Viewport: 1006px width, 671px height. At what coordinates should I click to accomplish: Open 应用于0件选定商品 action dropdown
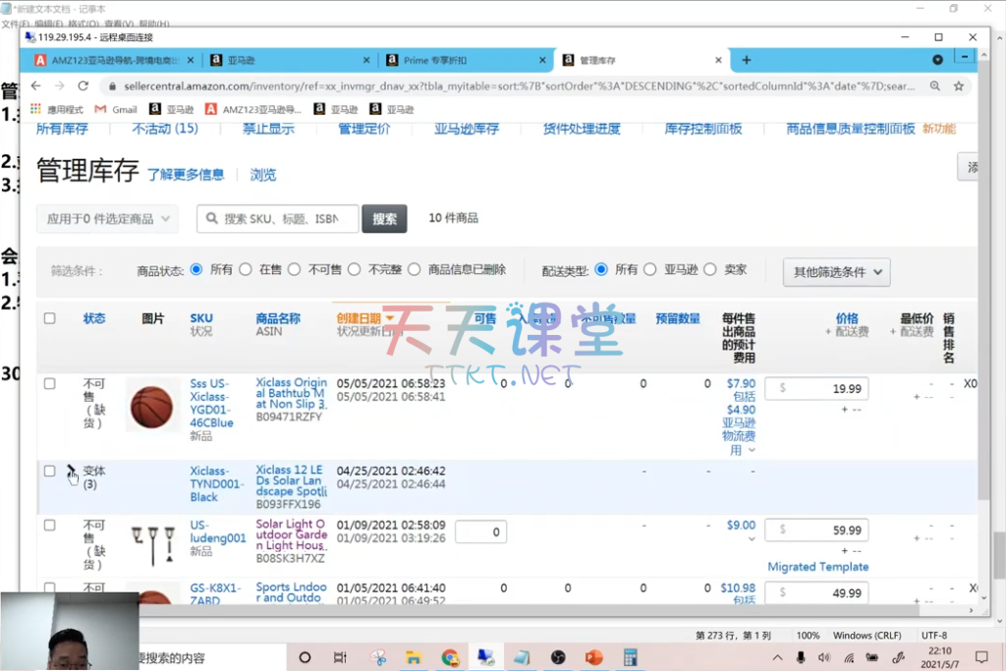coord(107,219)
